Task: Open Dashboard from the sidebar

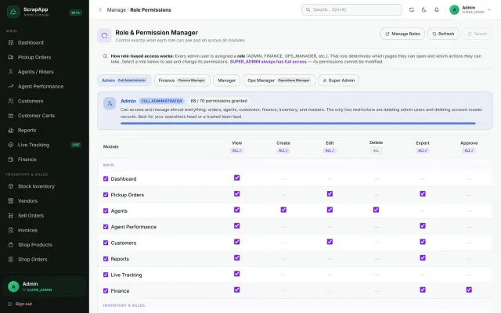Action: [45, 42]
